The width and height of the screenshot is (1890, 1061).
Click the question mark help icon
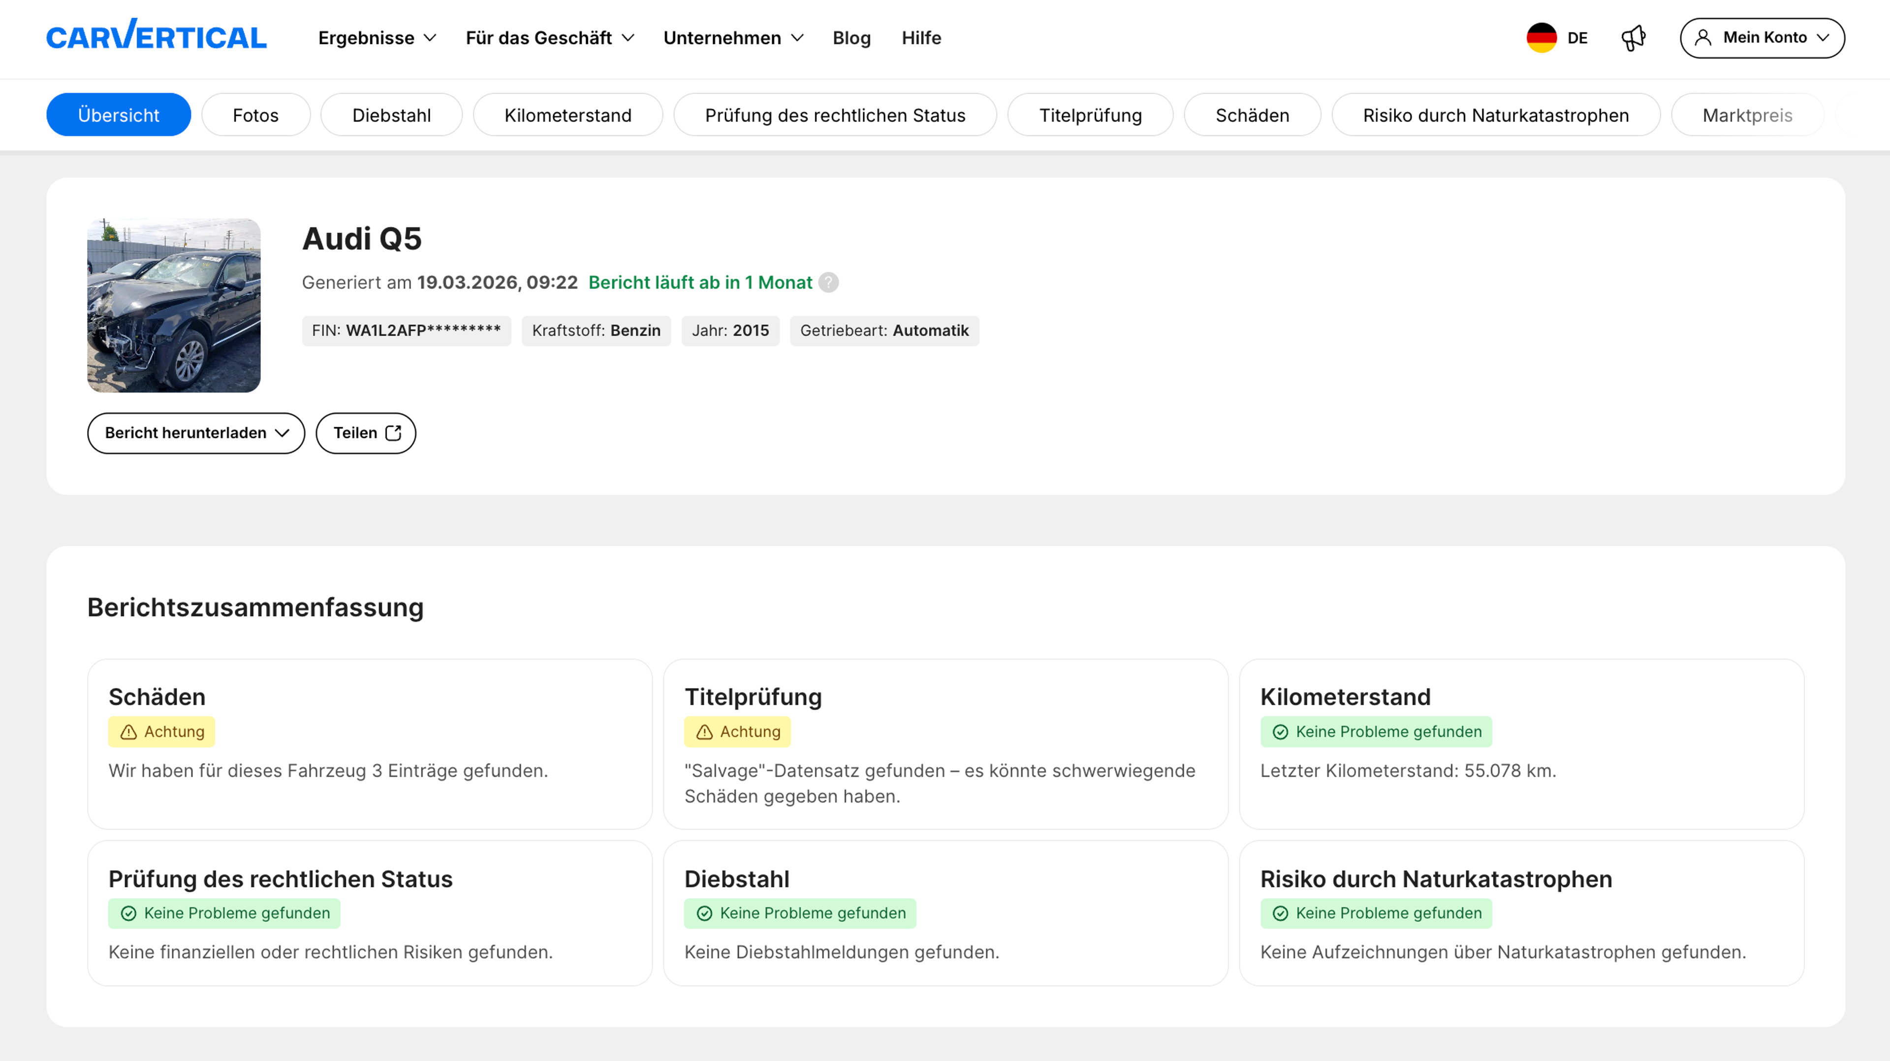click(x=828, y=283)
